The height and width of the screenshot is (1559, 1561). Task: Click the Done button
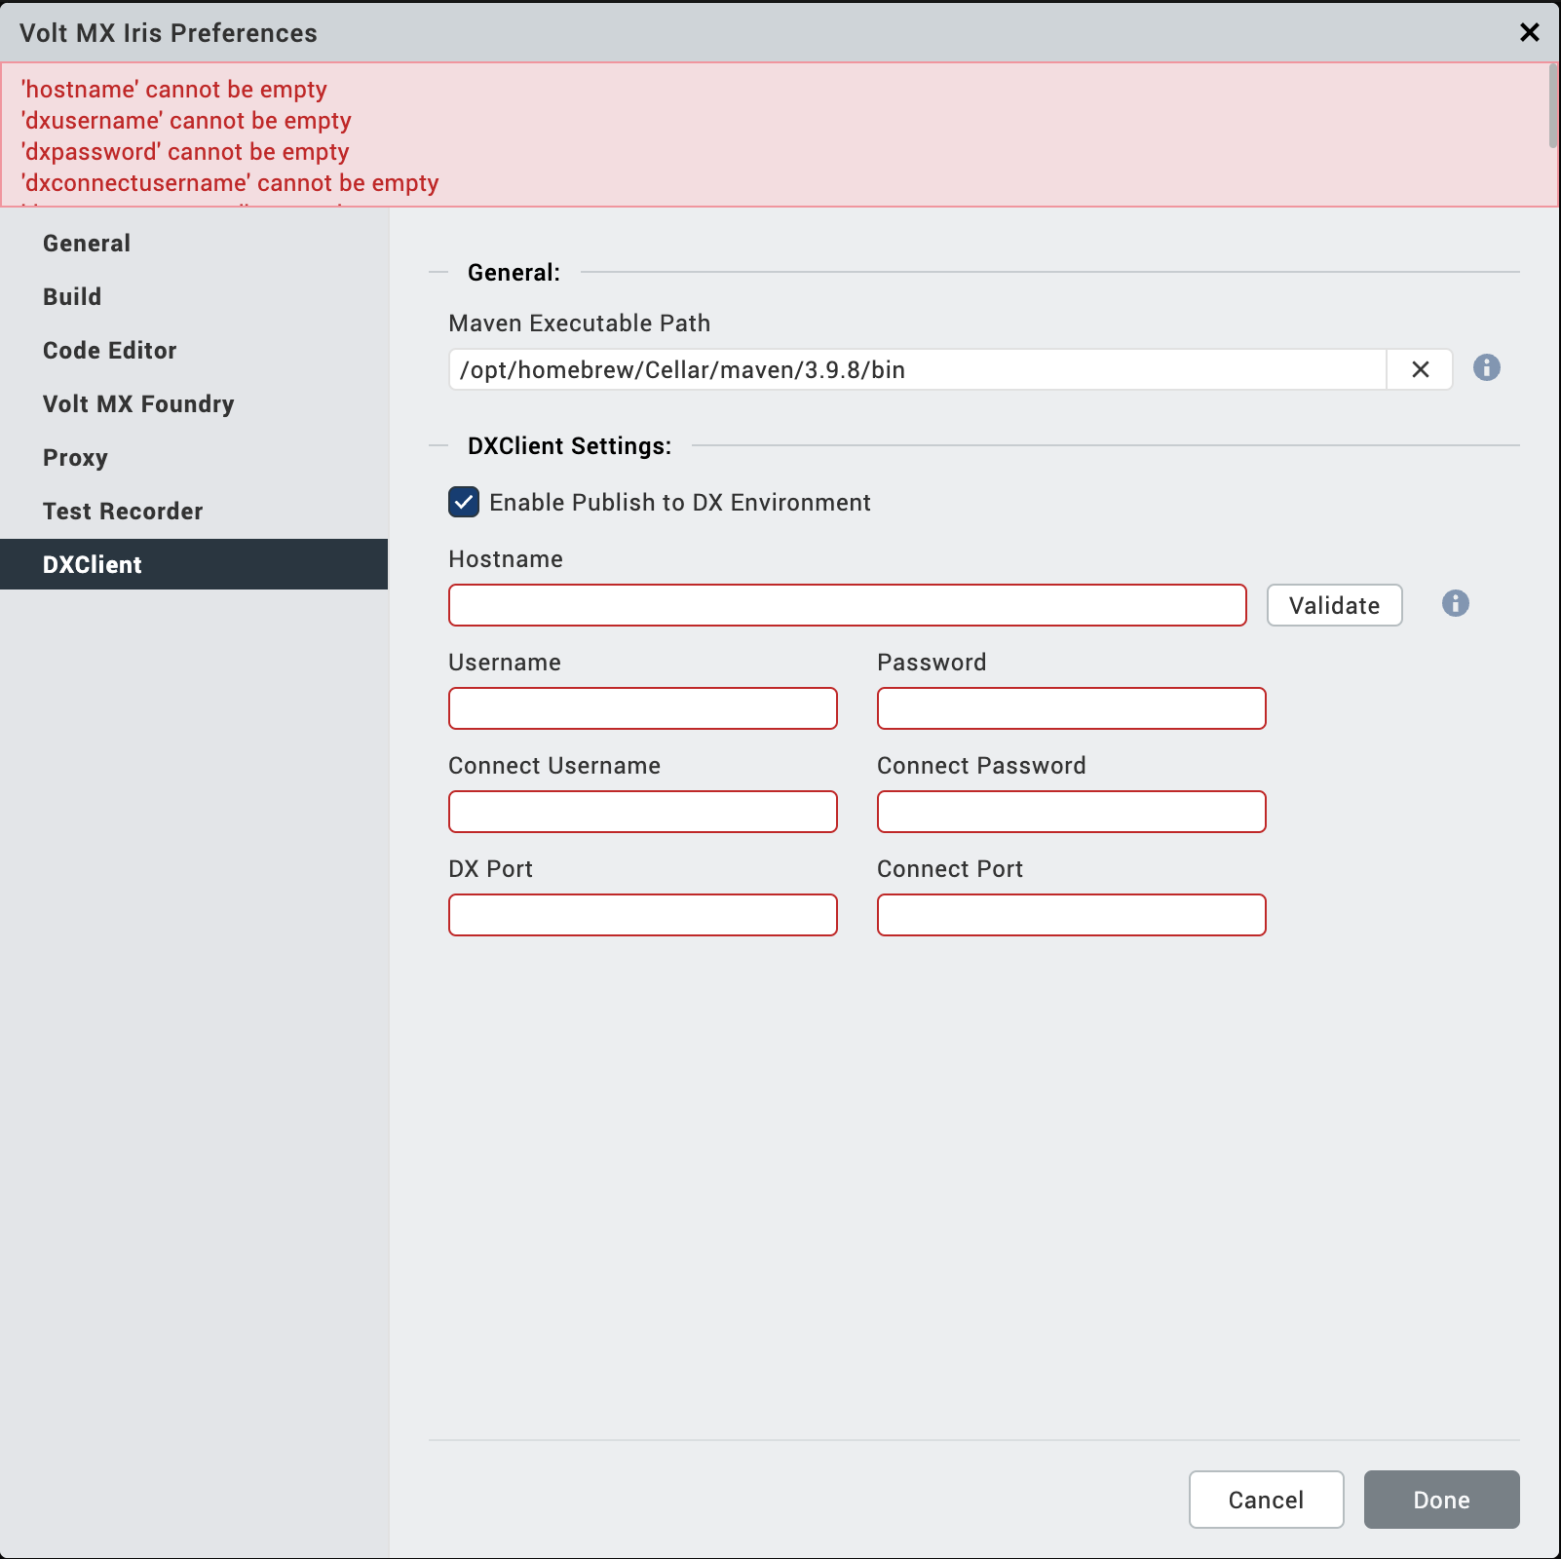coord(1441,1500)
